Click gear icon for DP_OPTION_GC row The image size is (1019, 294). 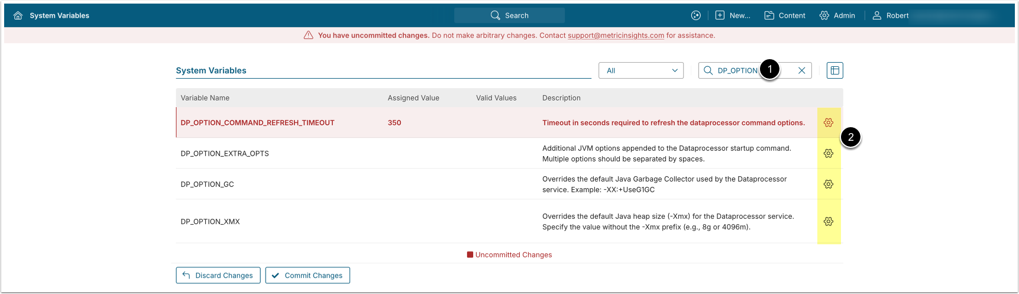point(829,184)
